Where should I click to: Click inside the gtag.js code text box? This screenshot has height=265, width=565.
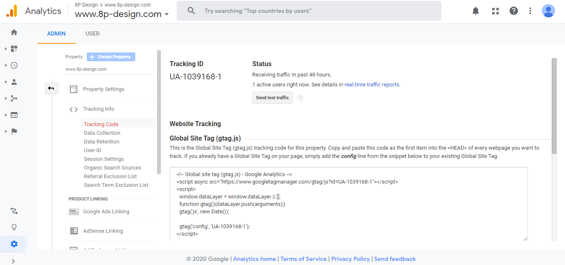pos(349,204)
